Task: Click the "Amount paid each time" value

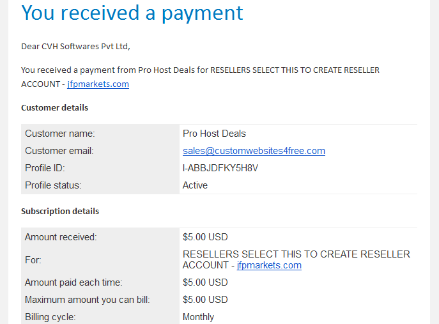Action: point(205,282)
